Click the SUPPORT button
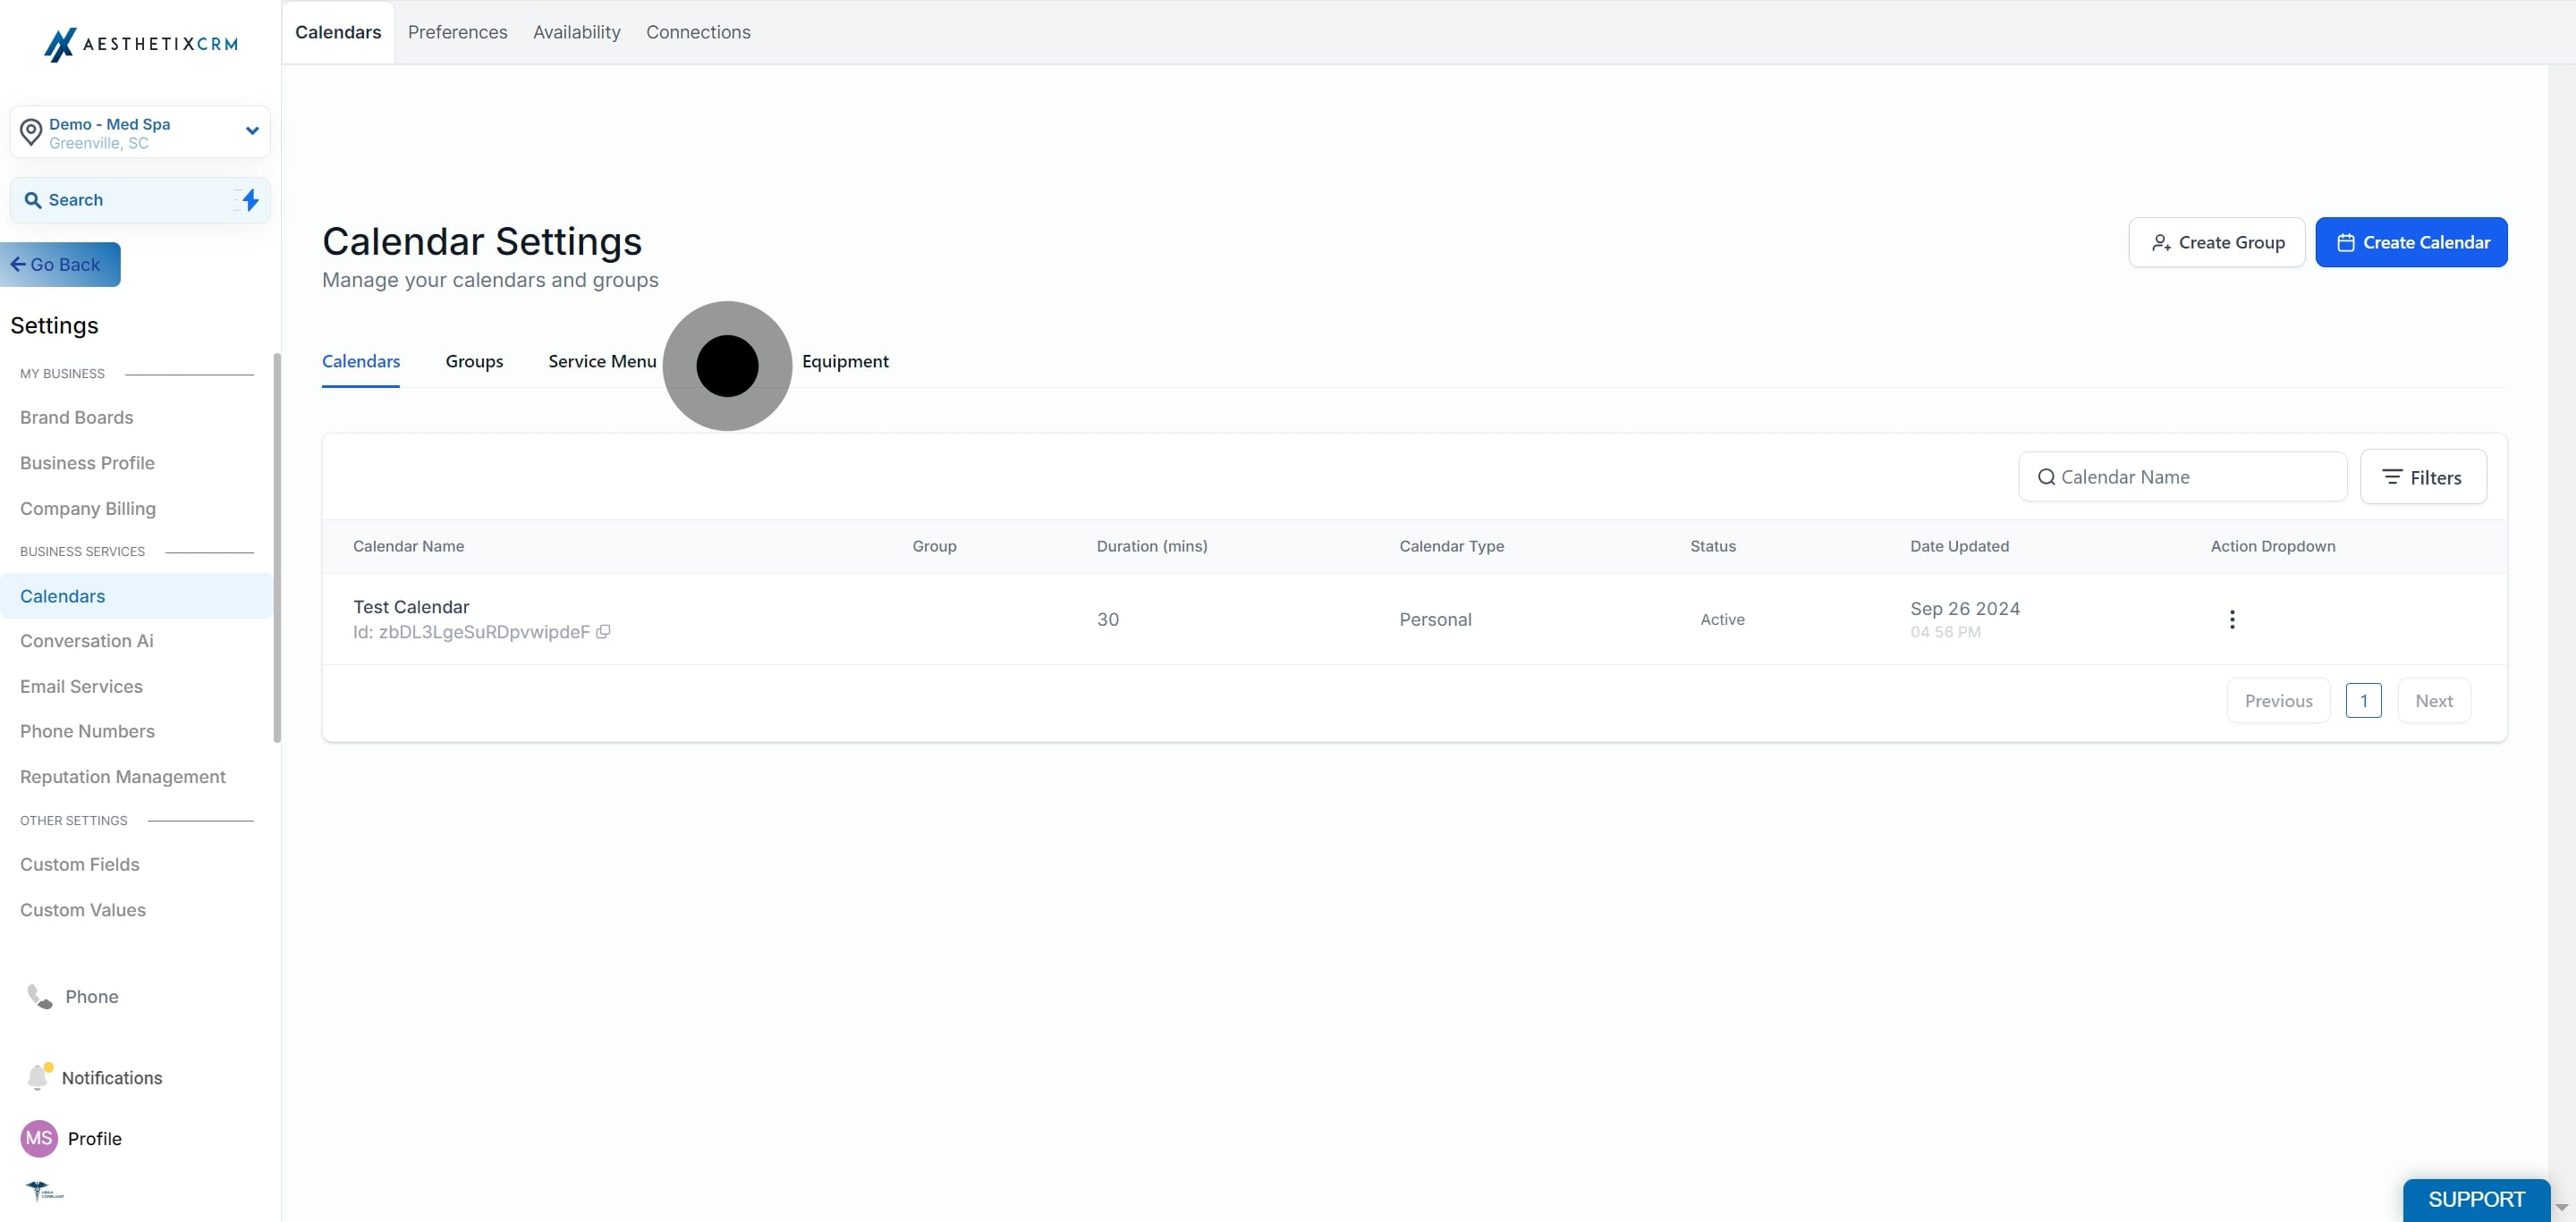Viewport: 2576px width, 1222px height. (x=2475, y=1199)
